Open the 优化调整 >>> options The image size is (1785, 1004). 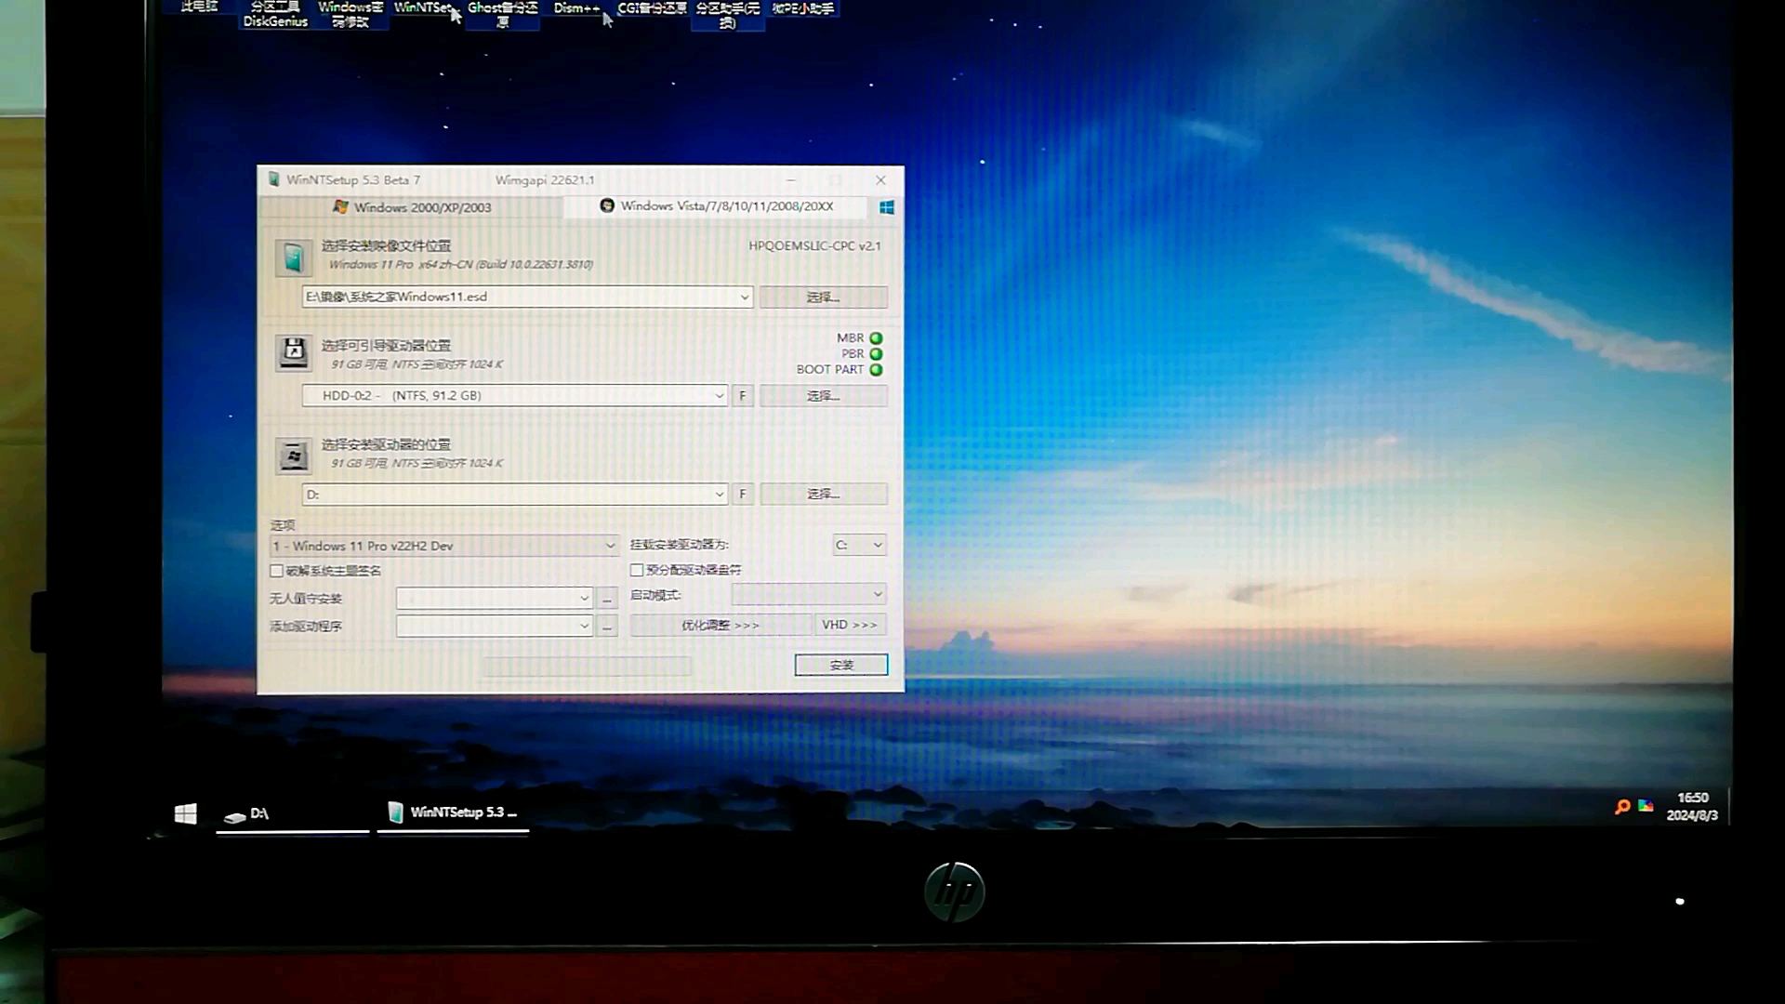point(721,626)
